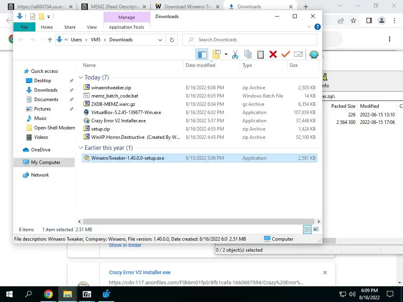Sort by Size column header
The image size is (403, 302).
[x=294, y=65]
